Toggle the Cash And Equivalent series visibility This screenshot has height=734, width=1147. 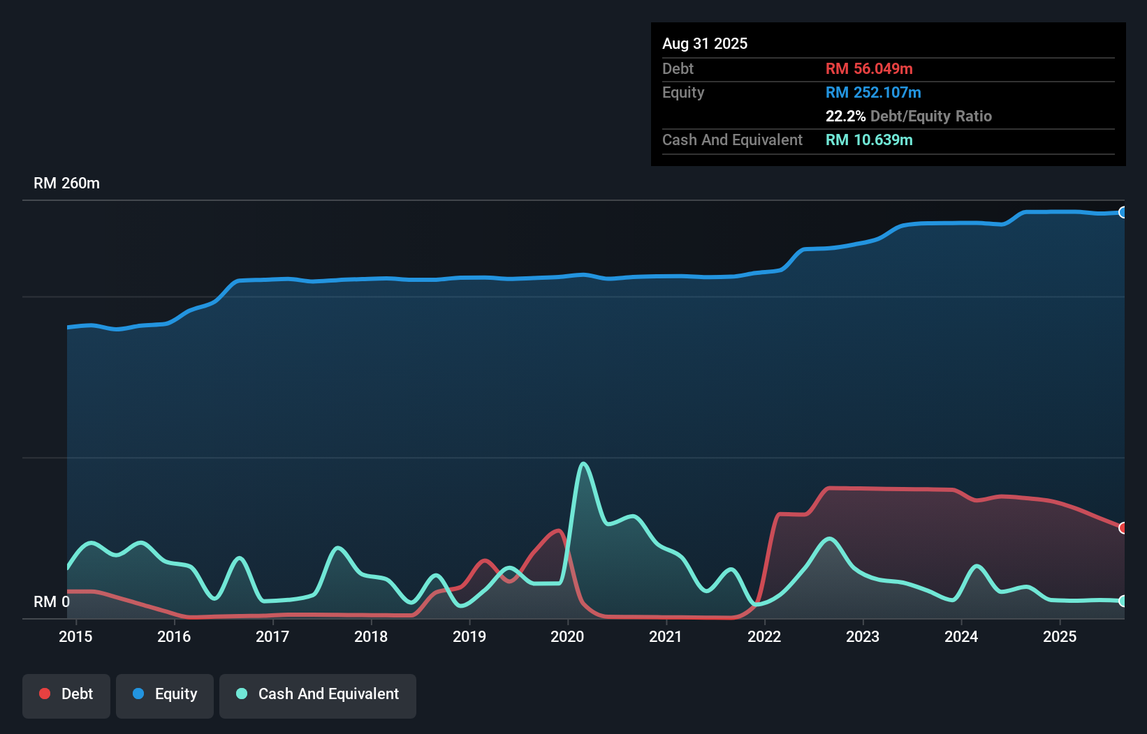click(318, 695)
